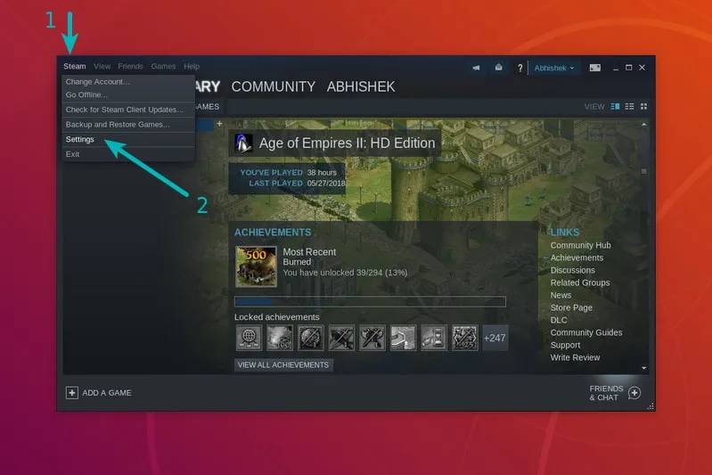This screenshot has width=712, height=475.
Task: Click the Age of Empires II game icon
Action: 243,143
